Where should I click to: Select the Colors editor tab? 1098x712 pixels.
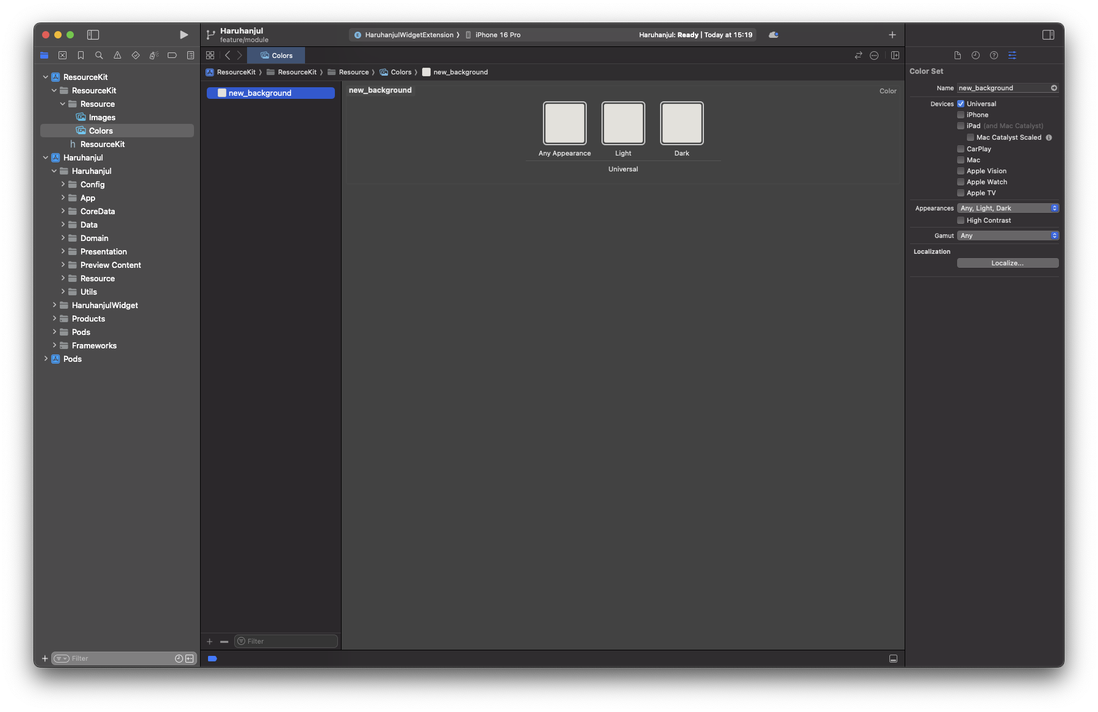click(x=276, y=56)
